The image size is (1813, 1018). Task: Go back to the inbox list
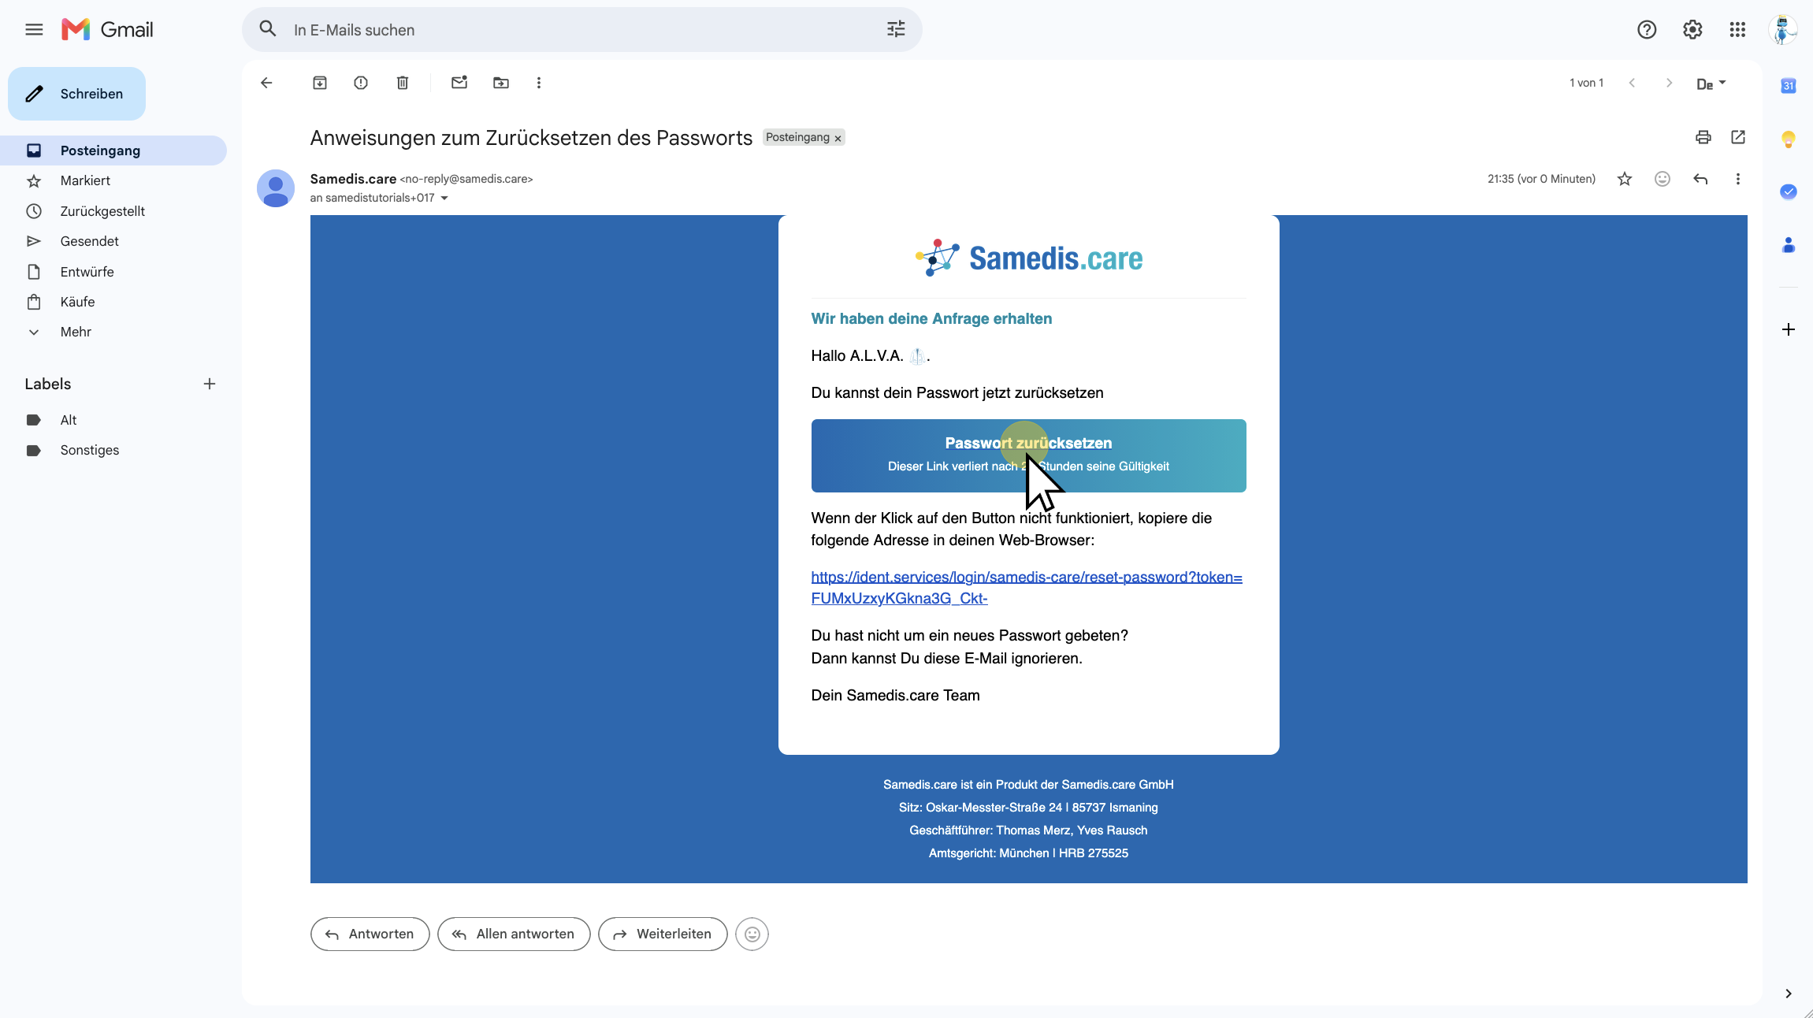point(266,83)
